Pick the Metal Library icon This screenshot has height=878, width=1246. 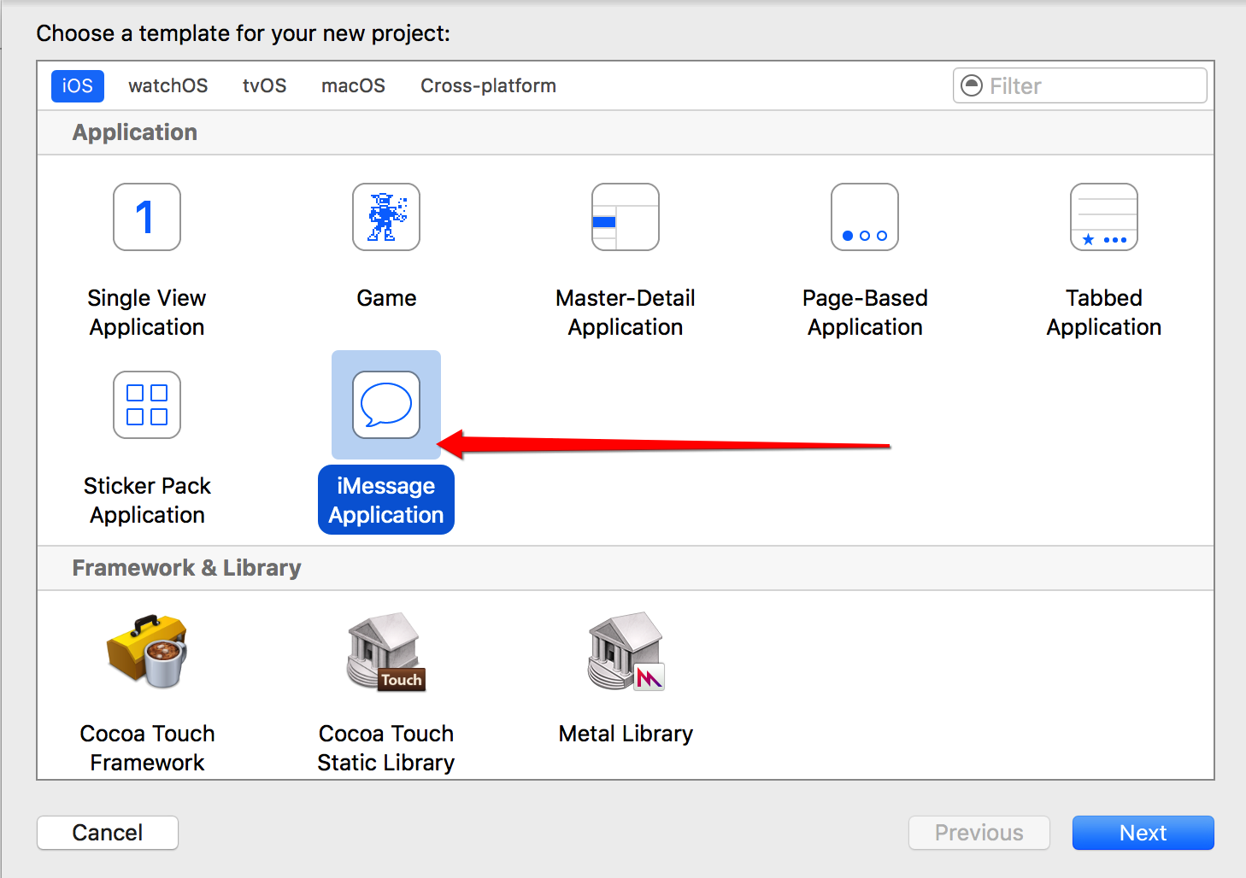[x=626, y=651]
